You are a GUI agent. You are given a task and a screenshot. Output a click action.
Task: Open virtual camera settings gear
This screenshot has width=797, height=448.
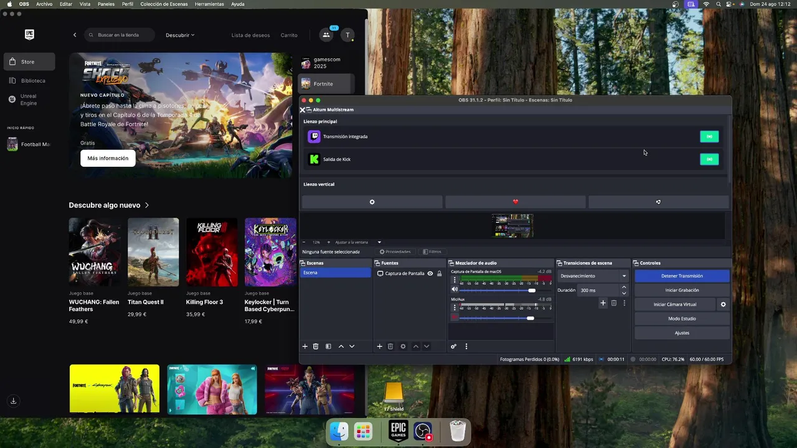coord(723,304)
